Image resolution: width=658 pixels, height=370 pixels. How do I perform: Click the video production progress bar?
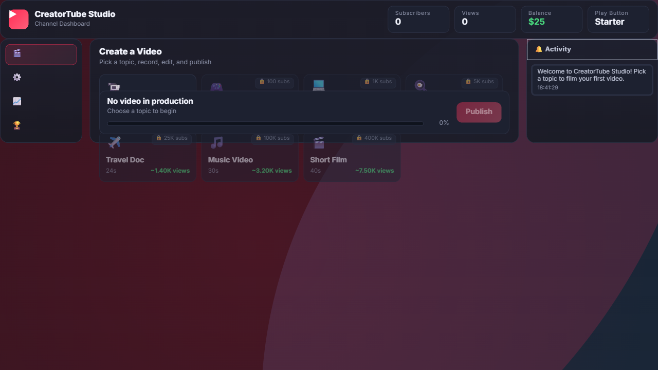(265, 123)
